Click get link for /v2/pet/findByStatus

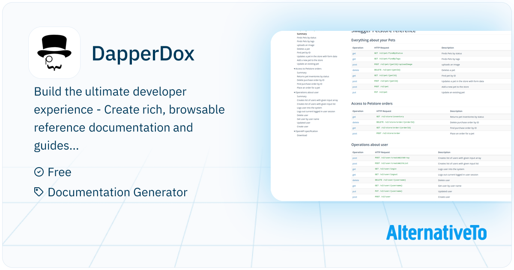(x=354, y=53)
